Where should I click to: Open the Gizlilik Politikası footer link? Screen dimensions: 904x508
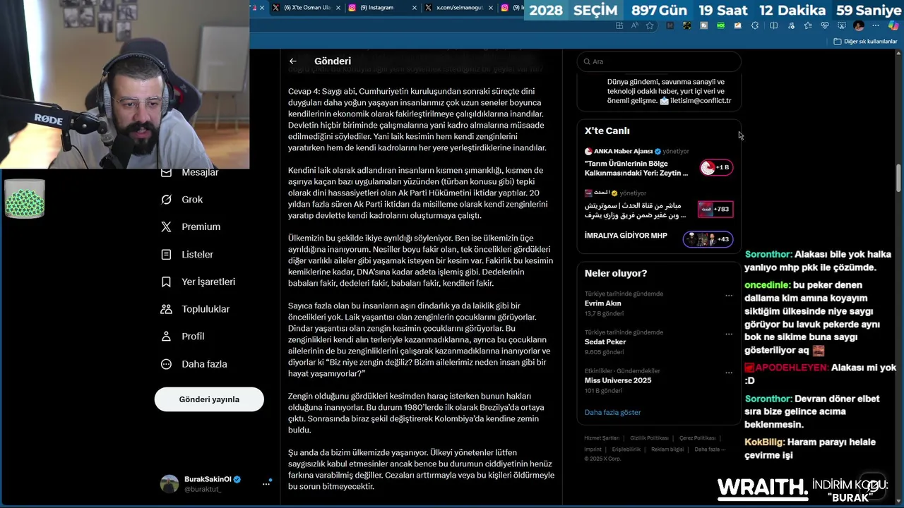coord(649,438)
